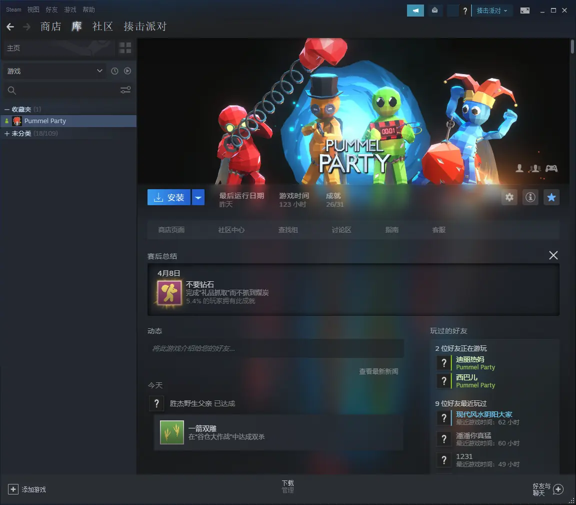Open the 客服 support link
576x505 pixels.
[x=438, y=230]
